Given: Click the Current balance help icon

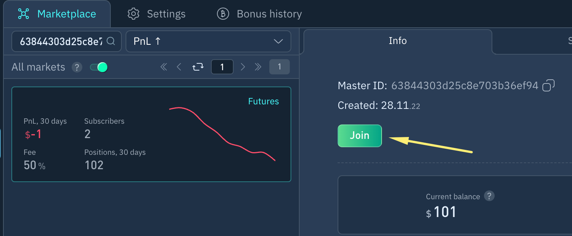Looking at the screenshot, I should (489, 196).
